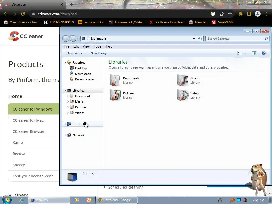Open the Edit menu
Screen dimensions: 272x204
76,46
